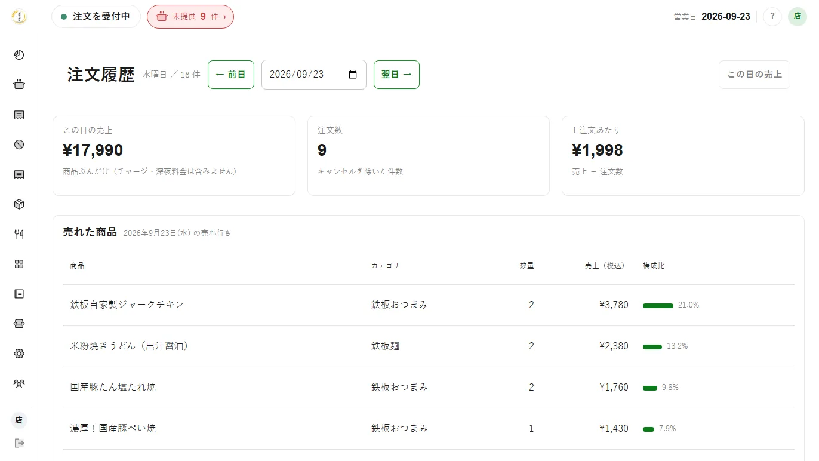Click the ¥17,990 daily sales card
This screenshot has height=461, width=819.
point(174,156)
